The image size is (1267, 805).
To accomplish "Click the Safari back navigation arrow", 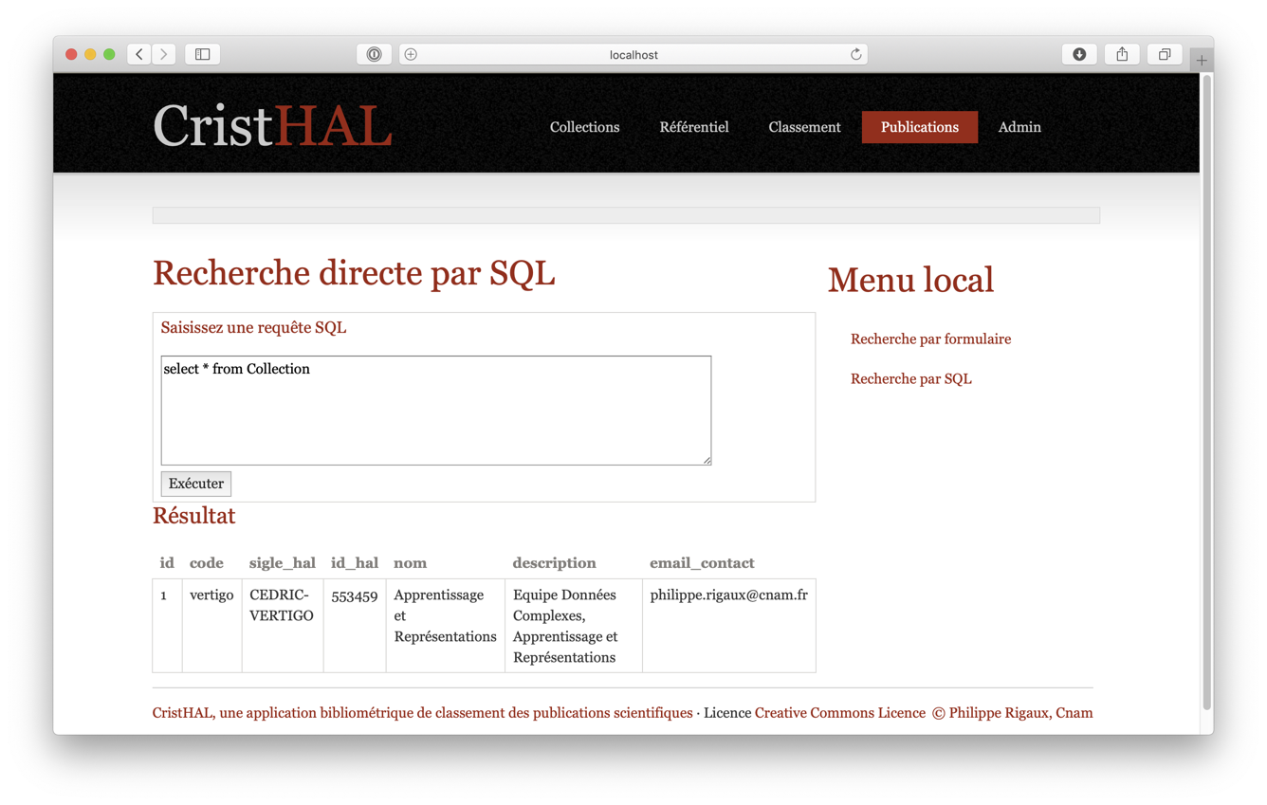I will pos(139,54).
